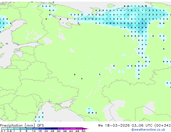
Task: Select the 5–10 mm legend swatch
Action: coord(29,128)
